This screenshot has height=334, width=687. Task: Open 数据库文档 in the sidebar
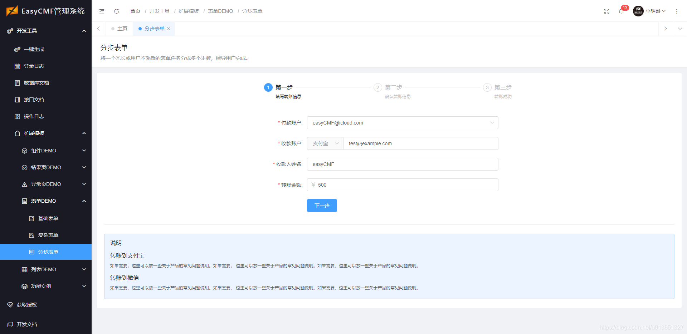[x=46, y=83]
